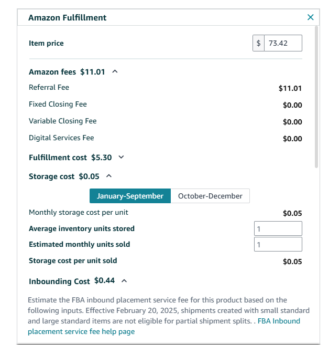The width and height of the screenshot is (329, 345).
Task: Click the vertical scrollbar thumb
Action: [316, 95]
